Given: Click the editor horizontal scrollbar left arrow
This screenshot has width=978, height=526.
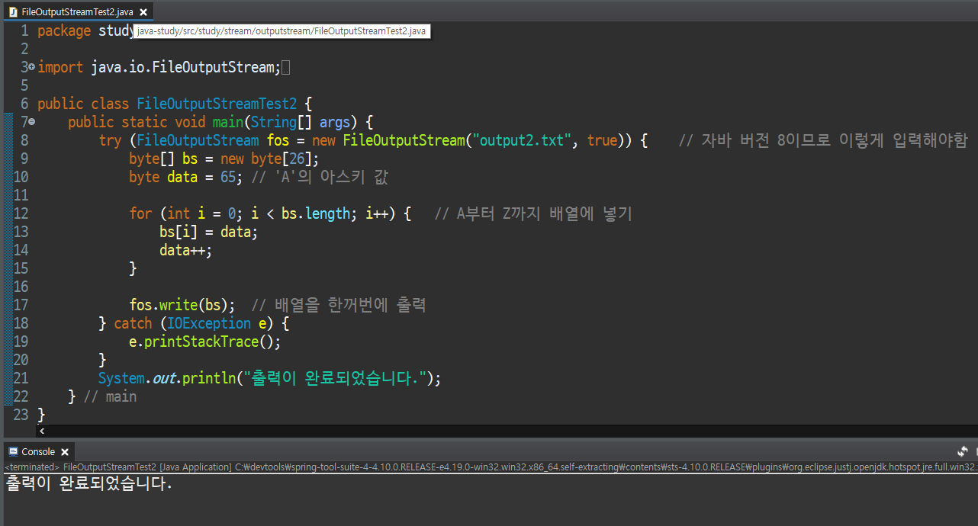Looking at the screenshot, I should tap(41, 431).
